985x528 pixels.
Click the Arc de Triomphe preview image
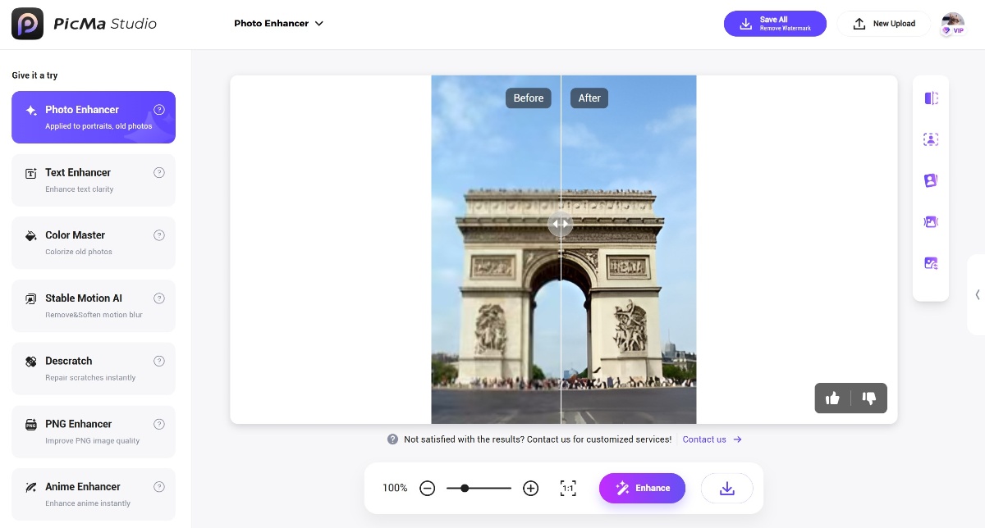point(564,249)
